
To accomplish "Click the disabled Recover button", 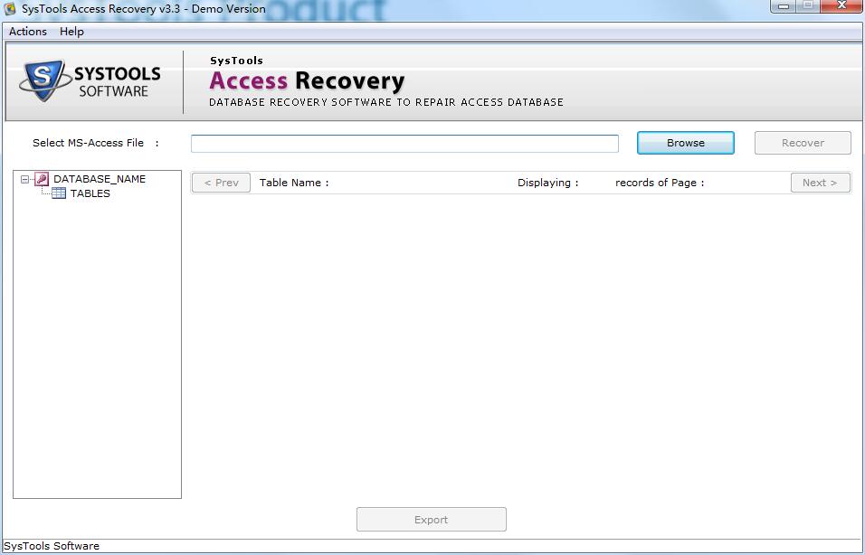I will pyautogui.click(x=803, y=143).
